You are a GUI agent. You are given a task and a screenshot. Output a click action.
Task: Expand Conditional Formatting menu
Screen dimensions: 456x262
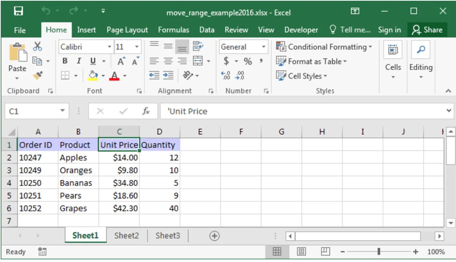324,47
